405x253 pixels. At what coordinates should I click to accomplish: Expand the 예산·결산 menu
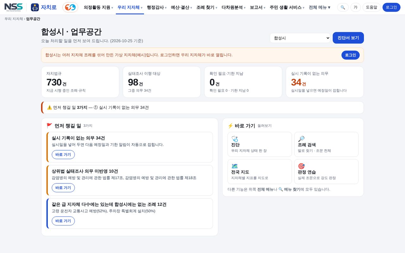click(x=181, y=7)
